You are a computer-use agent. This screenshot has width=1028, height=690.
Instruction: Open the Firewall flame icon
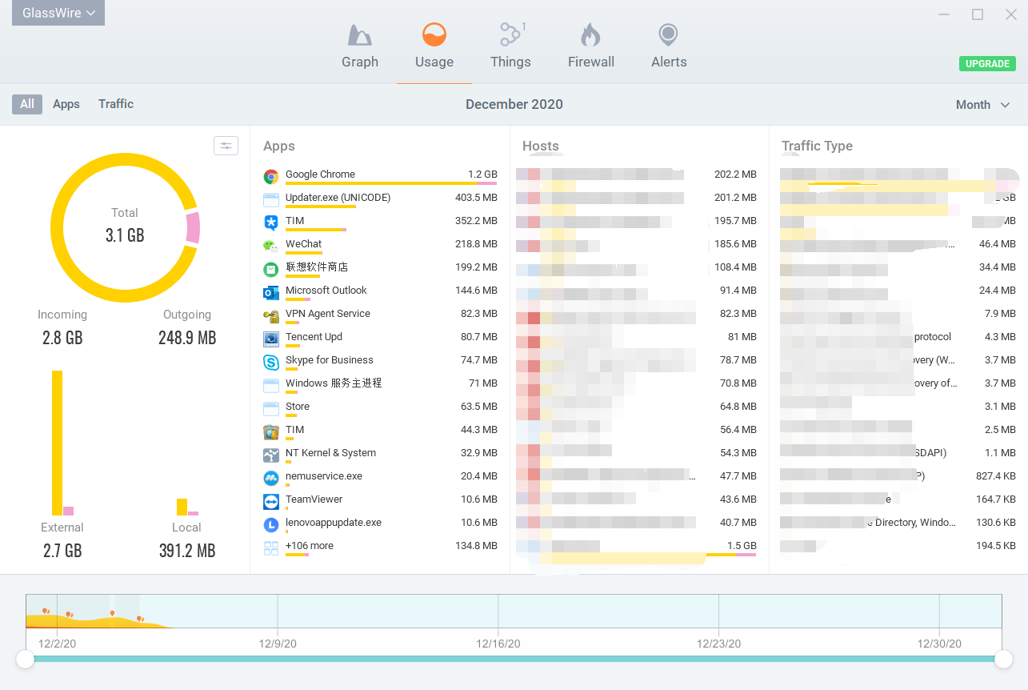point(590,36)
